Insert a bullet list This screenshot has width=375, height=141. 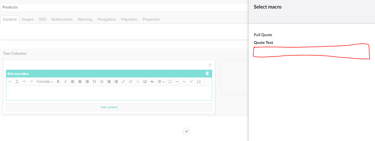(94, 82)
